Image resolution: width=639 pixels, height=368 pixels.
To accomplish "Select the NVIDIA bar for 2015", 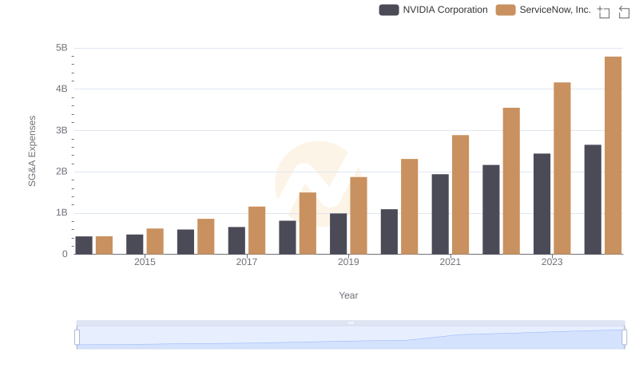I will coord(134,244).
